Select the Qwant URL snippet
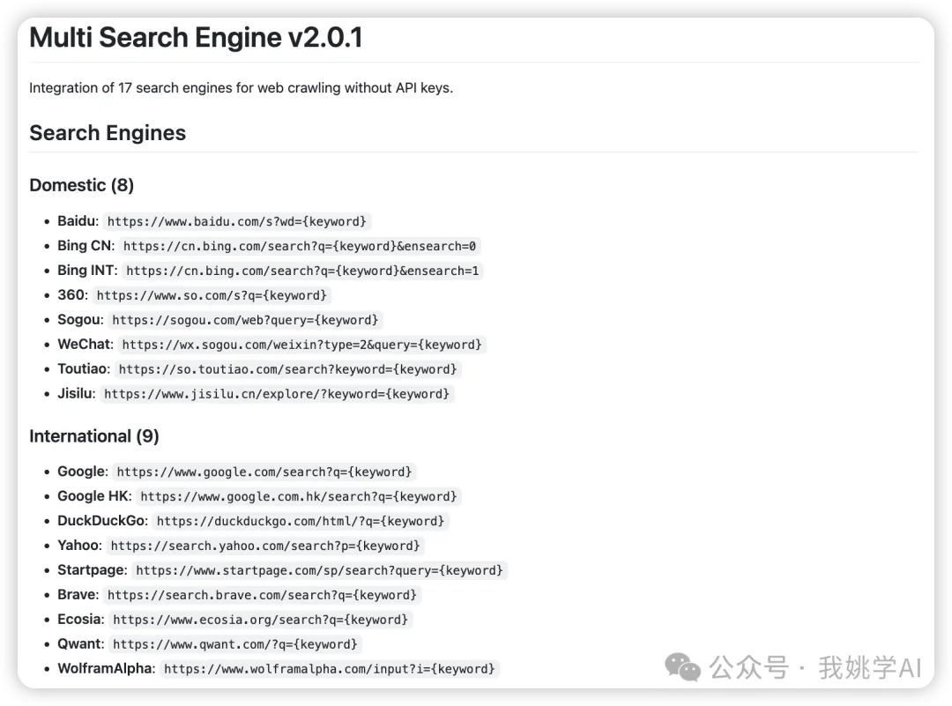Image resolution: width=952 pixels, height=706 pixels. point(235,644)
